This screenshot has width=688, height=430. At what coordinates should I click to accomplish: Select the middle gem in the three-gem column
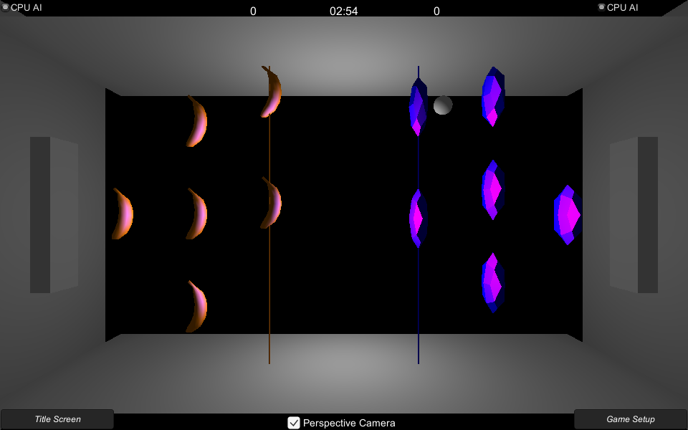pos(493,189)
